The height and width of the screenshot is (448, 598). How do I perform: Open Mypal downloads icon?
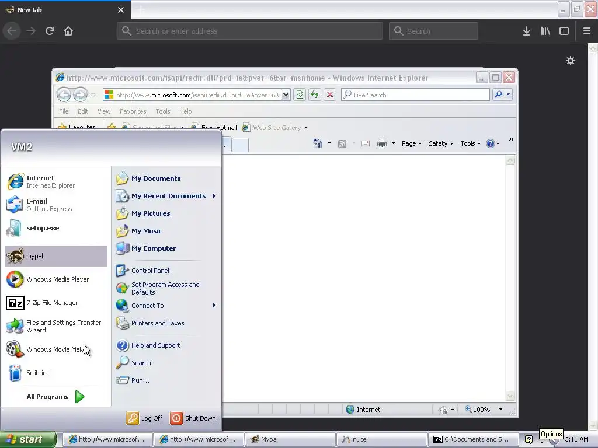[x=527, y=31]
